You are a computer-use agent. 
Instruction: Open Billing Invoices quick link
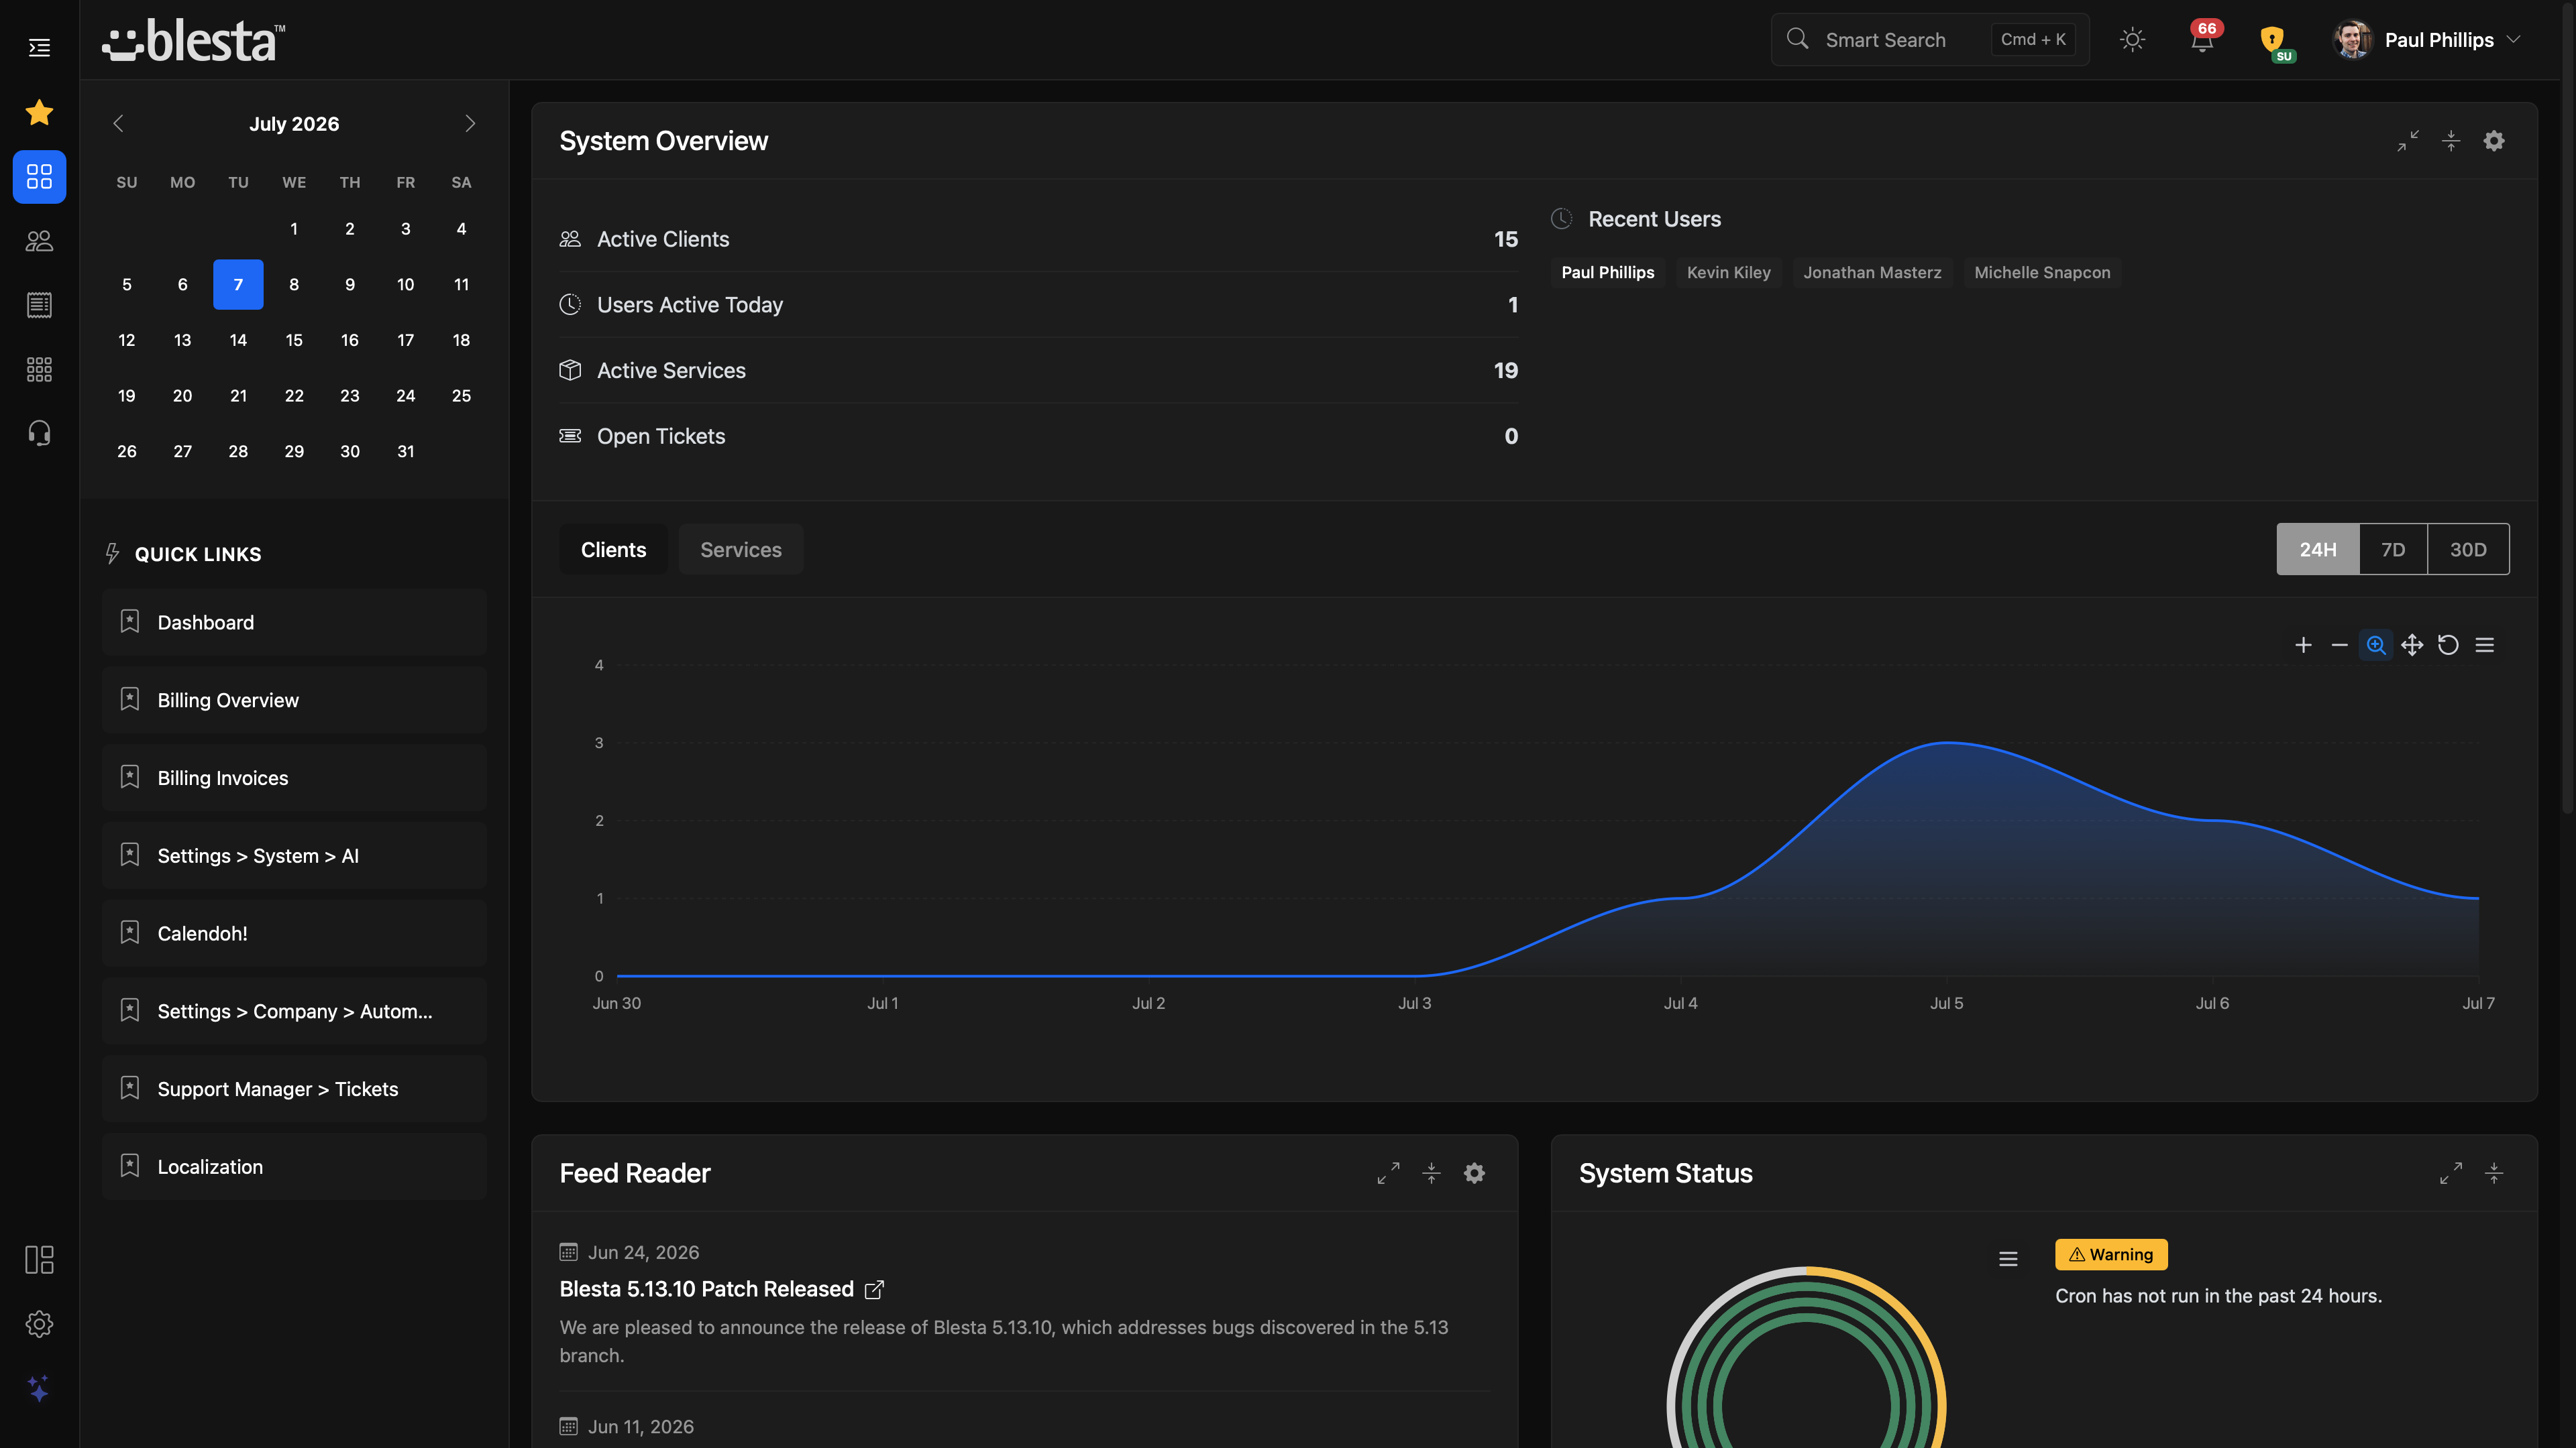pos(294,778)
